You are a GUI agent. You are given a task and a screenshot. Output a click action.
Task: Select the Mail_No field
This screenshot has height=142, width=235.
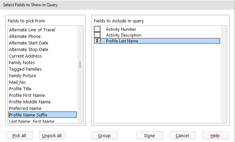(17, 82)
